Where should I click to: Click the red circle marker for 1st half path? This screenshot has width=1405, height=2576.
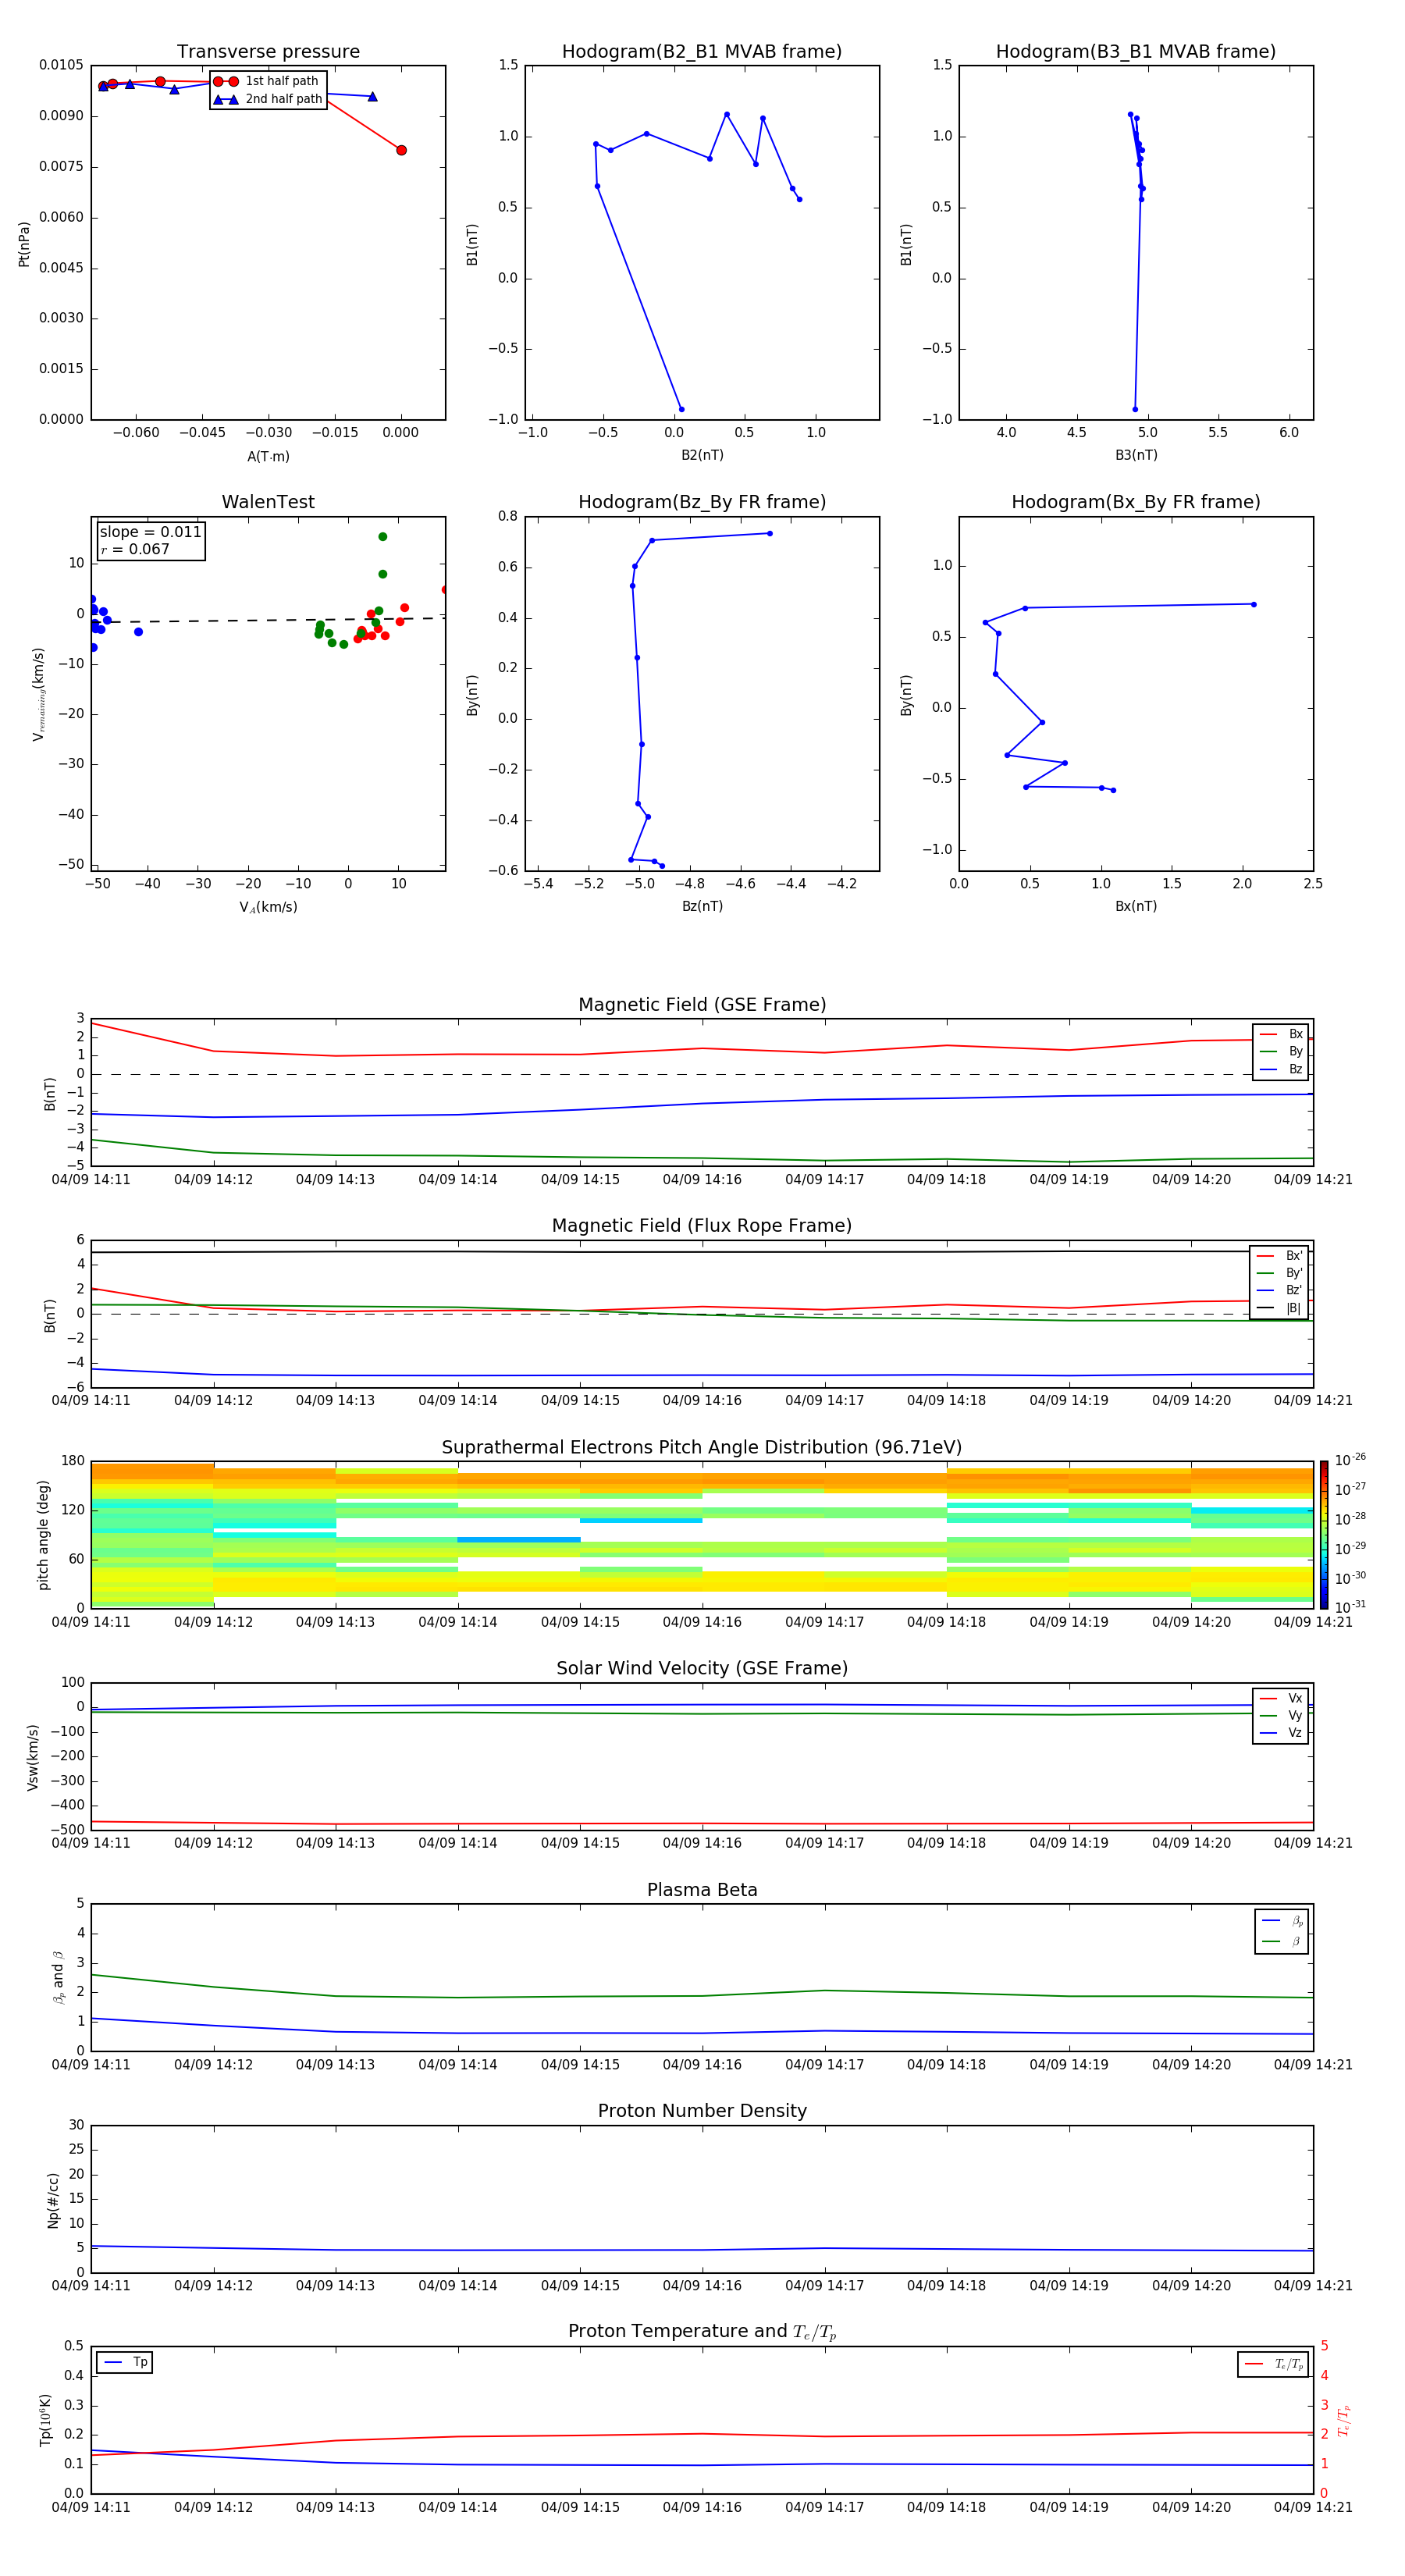[225, 81]
